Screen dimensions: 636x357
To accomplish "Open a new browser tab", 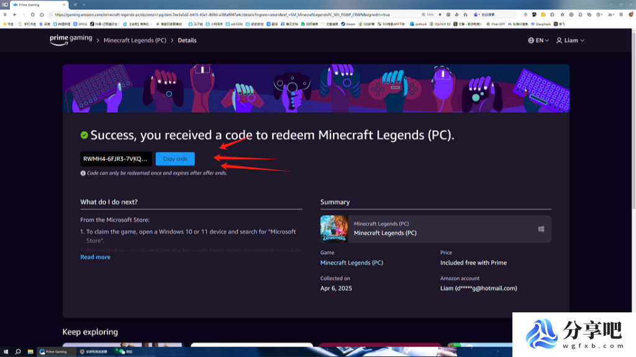I will point(84,5).
